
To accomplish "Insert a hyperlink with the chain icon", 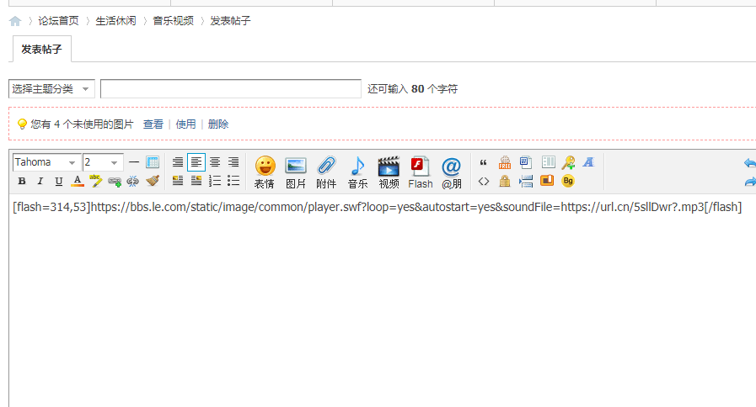I will click(x=115, y=182).
